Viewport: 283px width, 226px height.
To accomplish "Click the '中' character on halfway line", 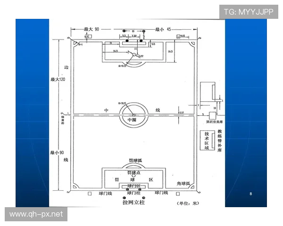I will coord(106,110).
